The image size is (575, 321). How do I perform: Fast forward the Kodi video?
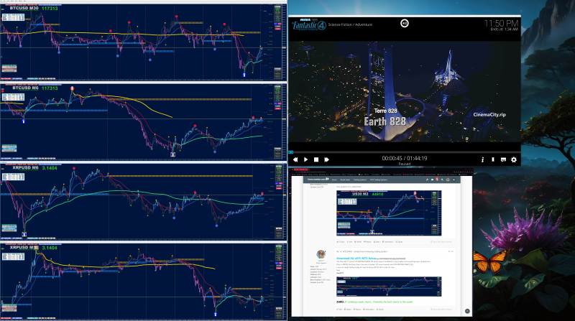(x=326, y=159)
